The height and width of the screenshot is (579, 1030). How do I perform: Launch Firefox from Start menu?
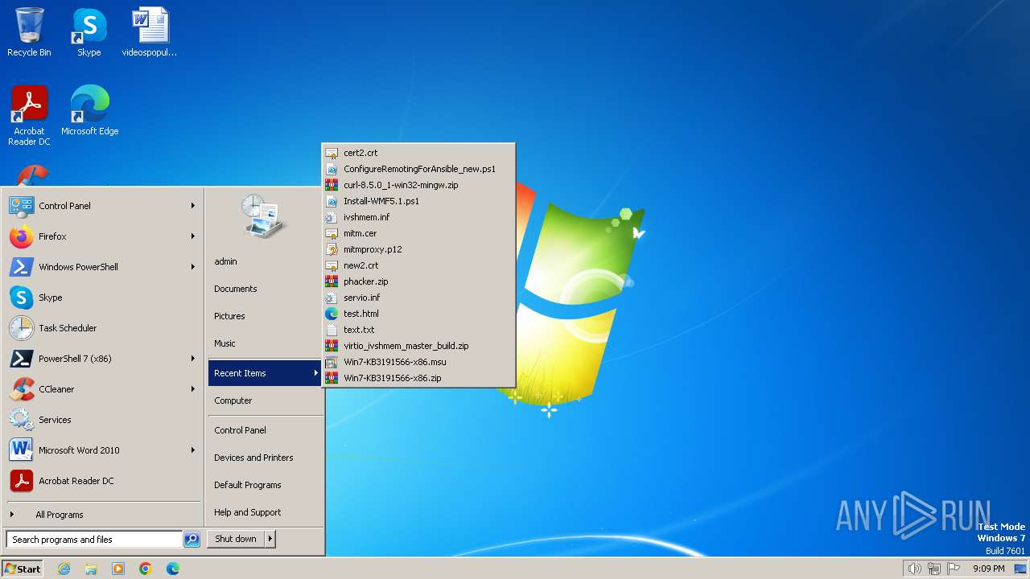click(x=102, y=236)
